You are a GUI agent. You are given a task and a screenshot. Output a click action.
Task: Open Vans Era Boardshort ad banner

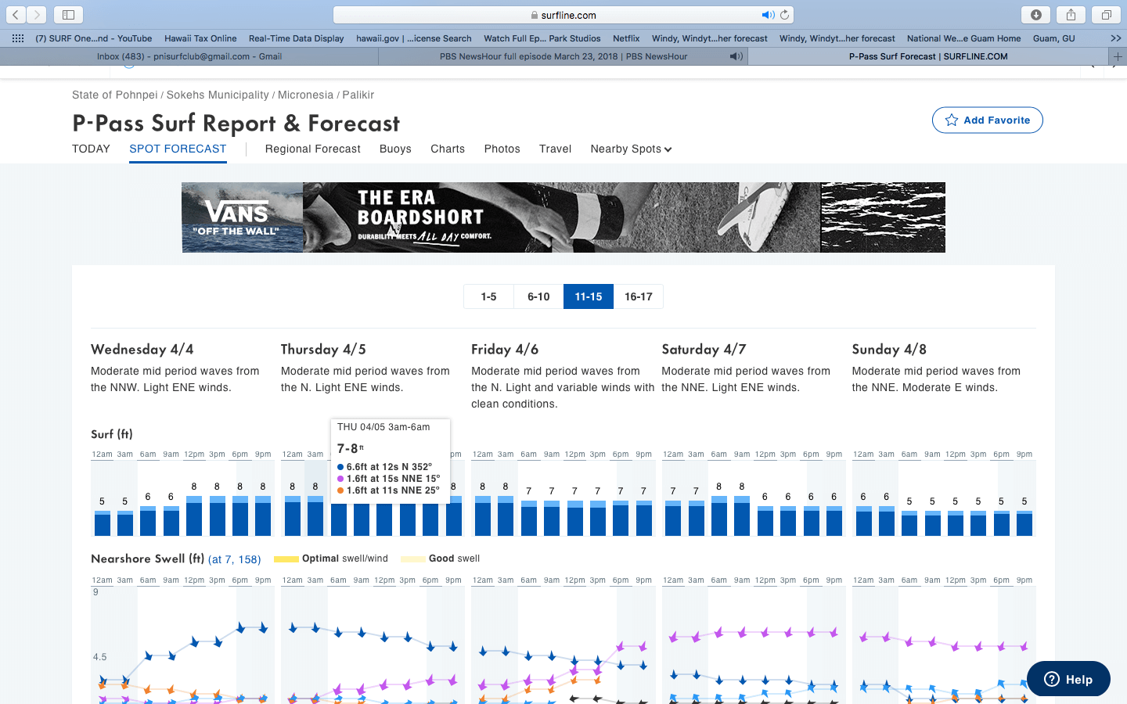[563, 217]
